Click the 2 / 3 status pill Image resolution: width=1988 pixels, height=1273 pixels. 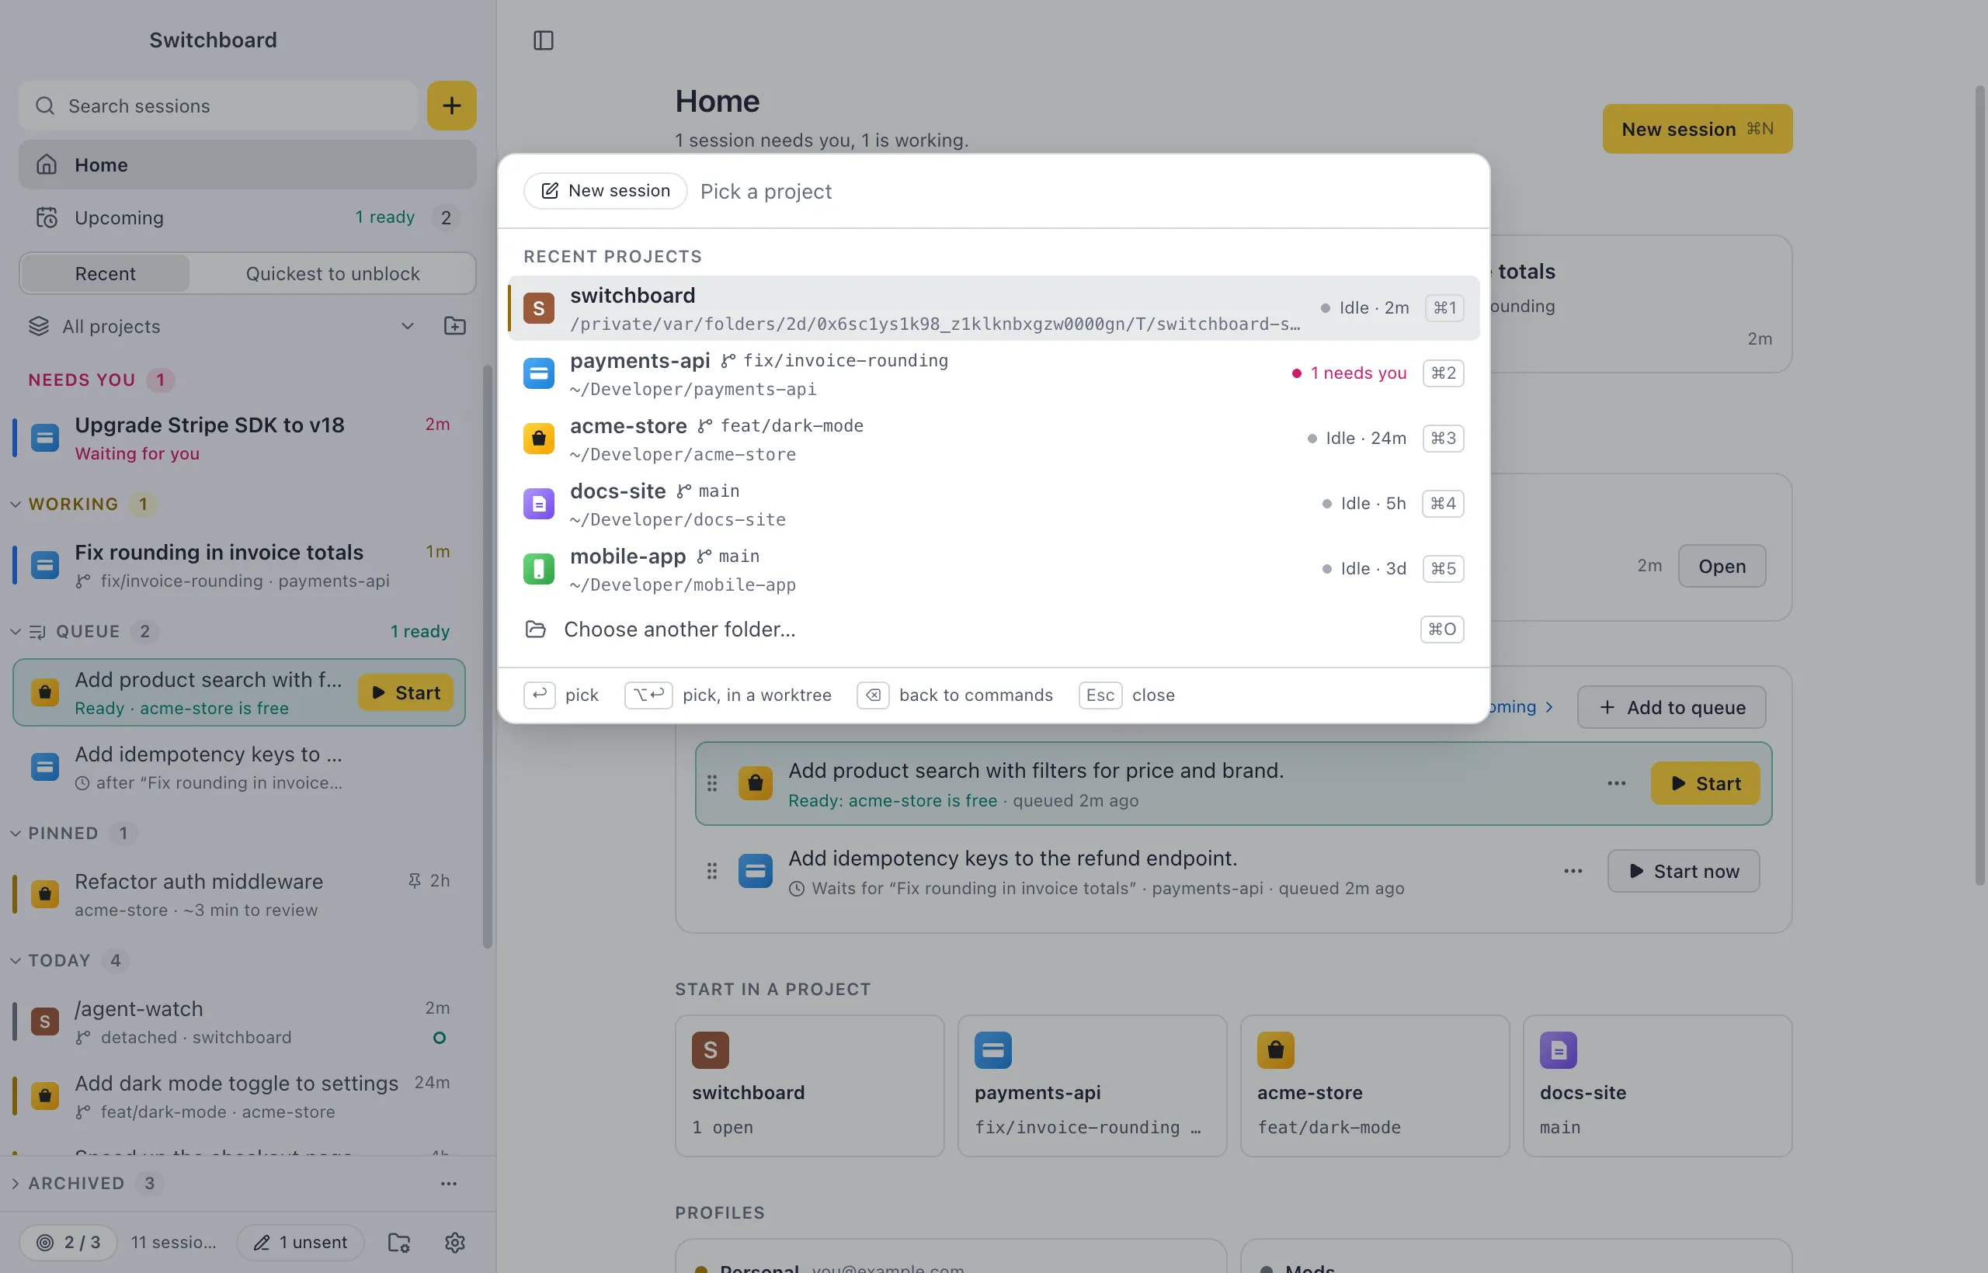[68, 1242]
